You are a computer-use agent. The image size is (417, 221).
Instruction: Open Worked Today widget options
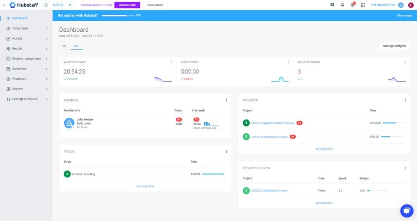coord(288,62)
